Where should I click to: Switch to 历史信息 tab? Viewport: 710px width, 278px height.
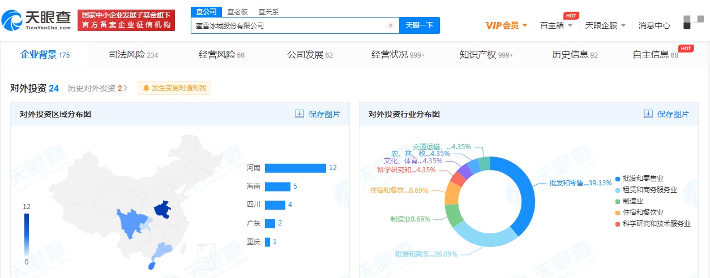pos(575,55)
